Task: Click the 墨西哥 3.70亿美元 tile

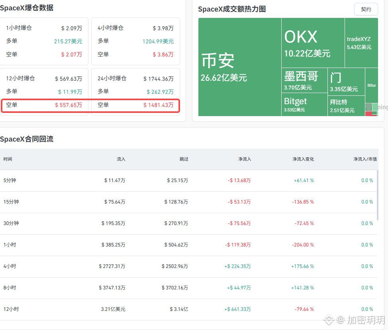Action: coord(305,80)
